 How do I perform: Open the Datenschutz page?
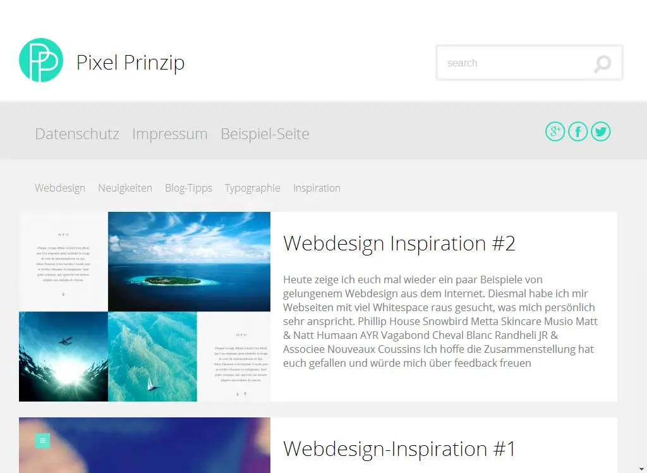77,134
